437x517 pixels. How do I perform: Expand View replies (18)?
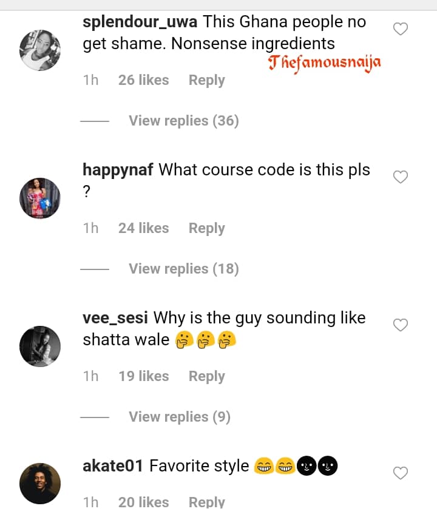183,269
